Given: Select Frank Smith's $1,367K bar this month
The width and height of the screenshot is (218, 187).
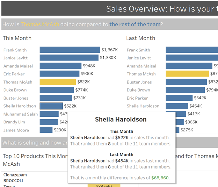Looking at the screenshot, I should (70, 50).
